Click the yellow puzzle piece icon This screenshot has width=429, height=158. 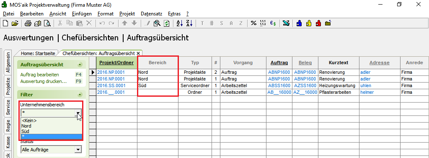point(309,23)
